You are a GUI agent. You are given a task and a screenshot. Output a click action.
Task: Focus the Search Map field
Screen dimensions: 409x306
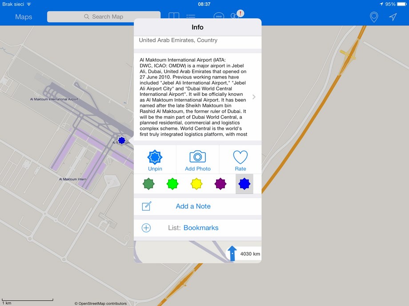coord(104,17)
